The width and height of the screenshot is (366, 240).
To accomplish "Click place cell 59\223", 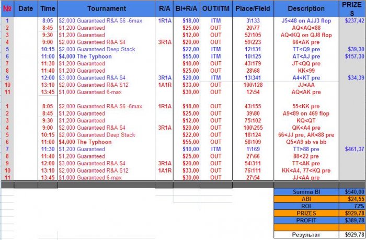I will [x=253, y=42].
